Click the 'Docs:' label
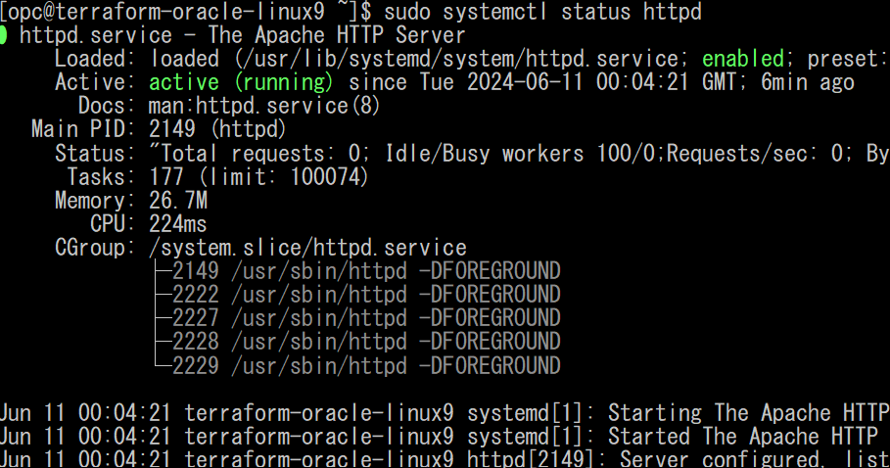This screenshot has height=468, width=890. [107, 106]
